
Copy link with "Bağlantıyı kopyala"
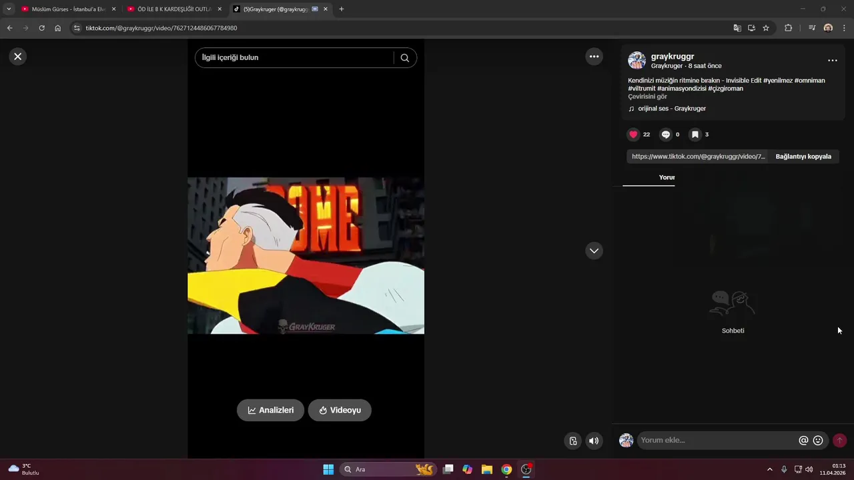pos(803,157)
